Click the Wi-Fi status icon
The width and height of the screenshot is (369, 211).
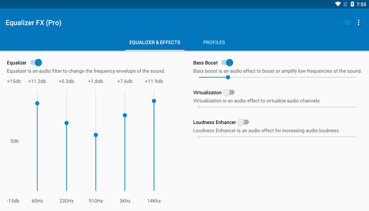click(338, 4)
